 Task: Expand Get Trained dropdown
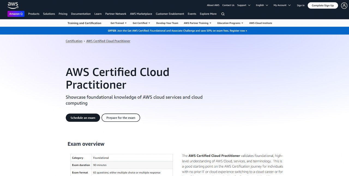[119, 23]
